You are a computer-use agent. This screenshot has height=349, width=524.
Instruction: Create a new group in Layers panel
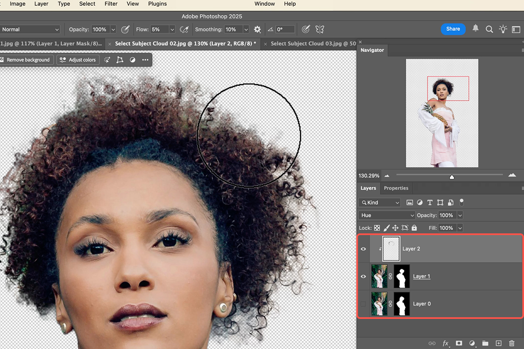click(x=485, y=343)
